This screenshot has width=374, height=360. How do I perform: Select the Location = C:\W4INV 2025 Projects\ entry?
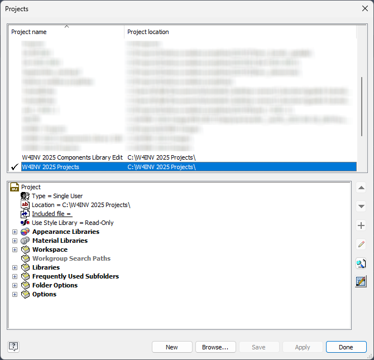tap(81, 205)
